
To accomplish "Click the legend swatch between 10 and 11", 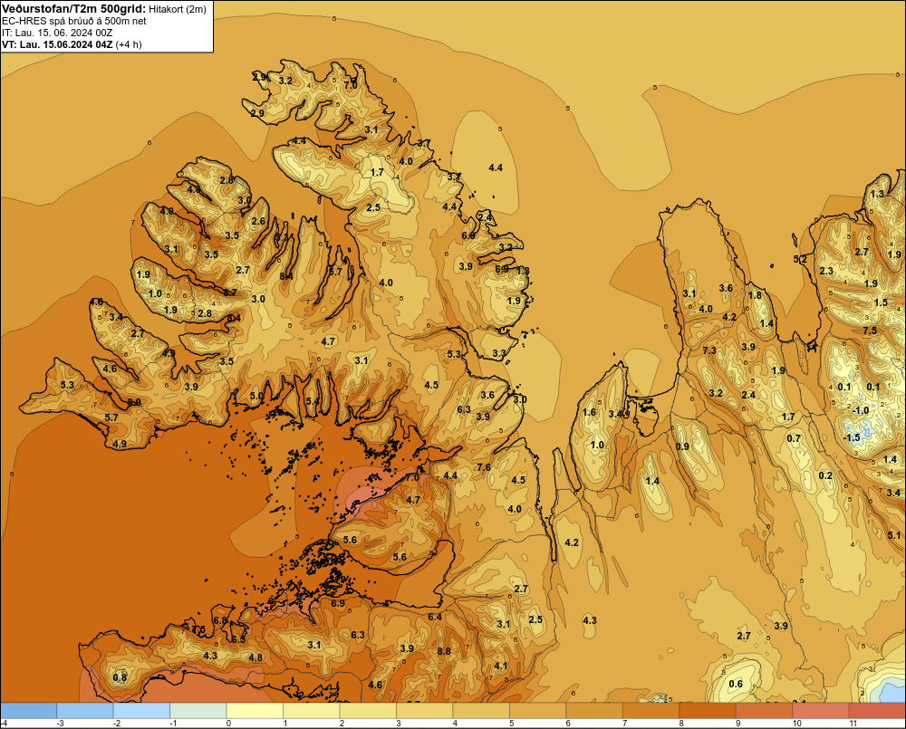I will coord(821,711).
